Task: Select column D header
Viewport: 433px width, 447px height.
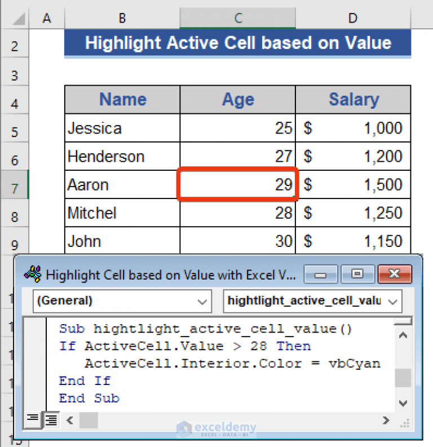Action: pyautogui.click(x=353, y=18)
